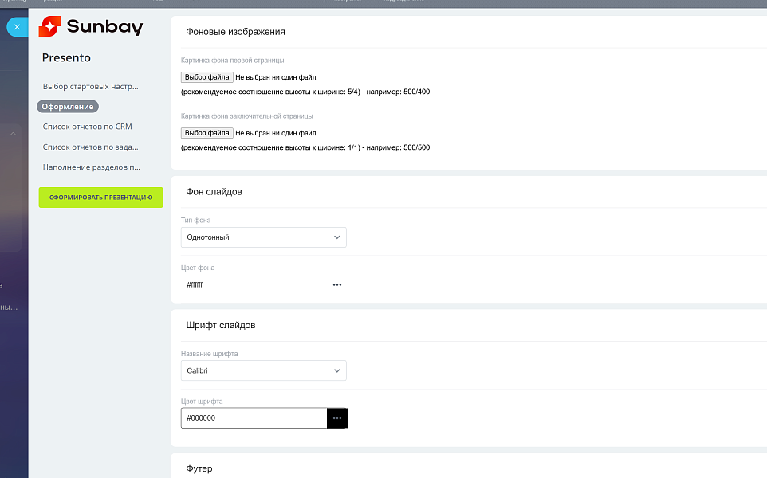Switch to 'Наполнение разделов п...' section

tap(91, 167)
